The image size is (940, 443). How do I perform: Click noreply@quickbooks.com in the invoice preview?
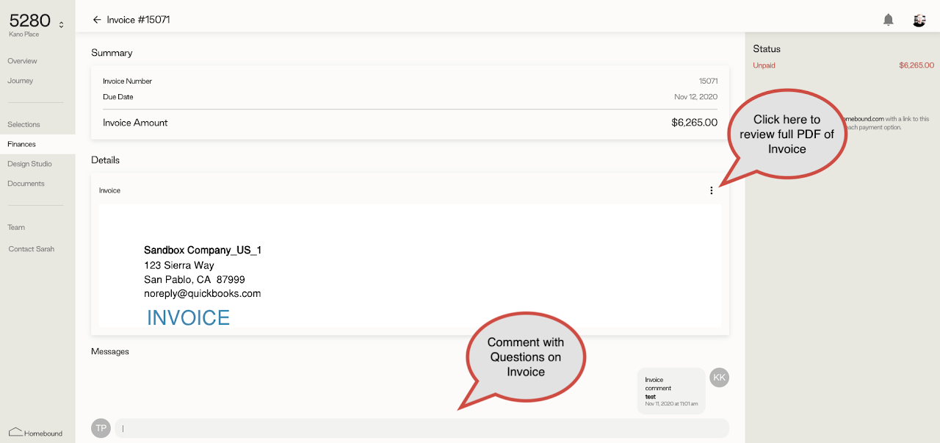203,293
